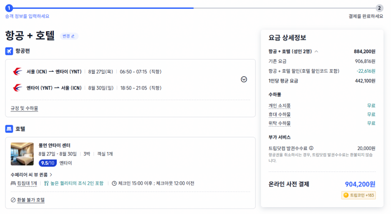Click the check-in clock icon
Viewport: 391px width, 214px height.
114,183
